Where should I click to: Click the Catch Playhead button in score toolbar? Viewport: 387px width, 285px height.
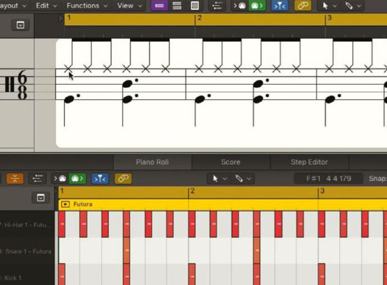(x=279, y=6)
